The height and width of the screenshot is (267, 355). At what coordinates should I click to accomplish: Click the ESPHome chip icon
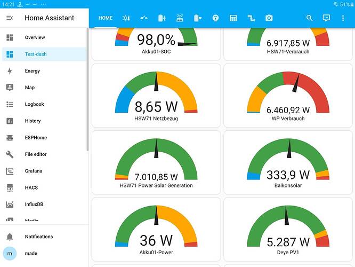(10, 137)
